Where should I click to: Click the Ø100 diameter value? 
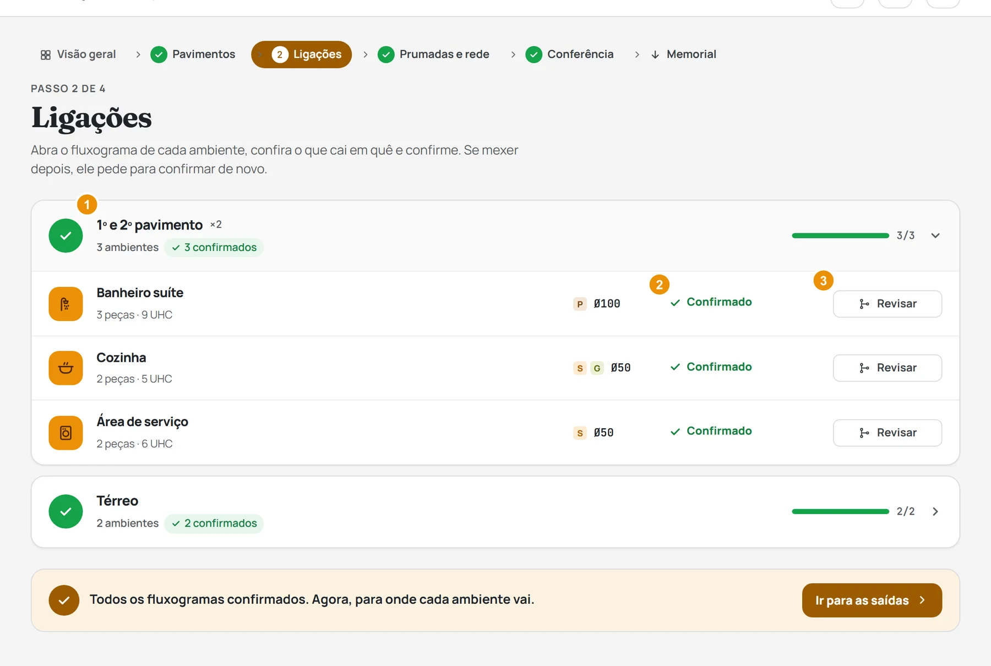click(x=607, y=304)
